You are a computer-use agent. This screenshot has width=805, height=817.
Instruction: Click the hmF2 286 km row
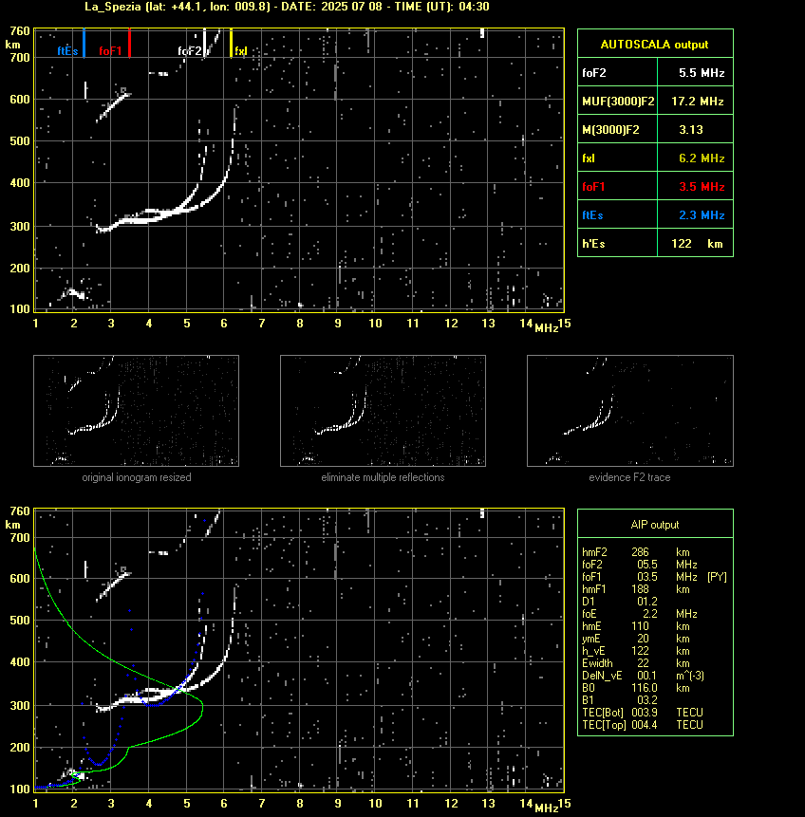(636, 552)
